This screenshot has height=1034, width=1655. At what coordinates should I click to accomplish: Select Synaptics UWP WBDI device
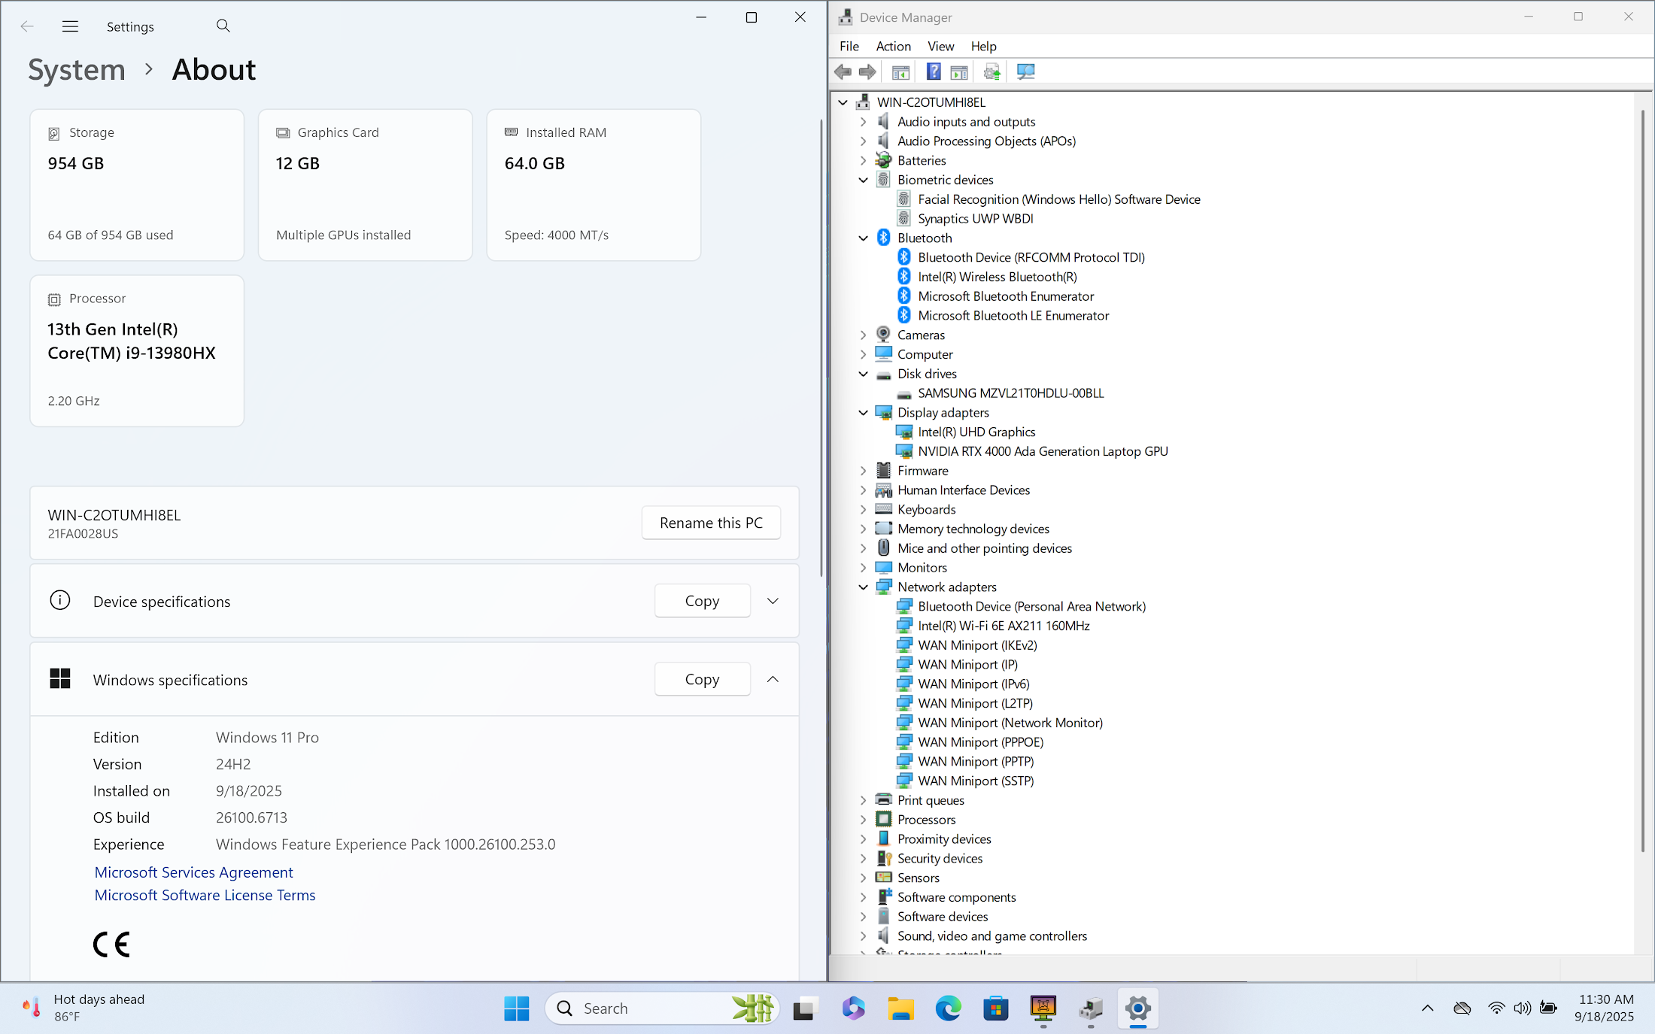coord(975,218)
